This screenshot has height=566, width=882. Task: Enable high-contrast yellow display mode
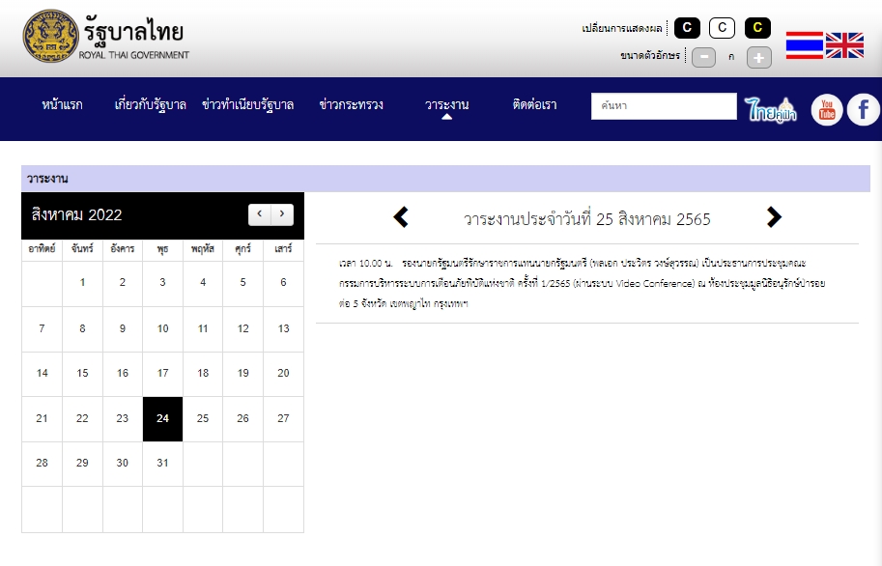(x=757, y=28)
